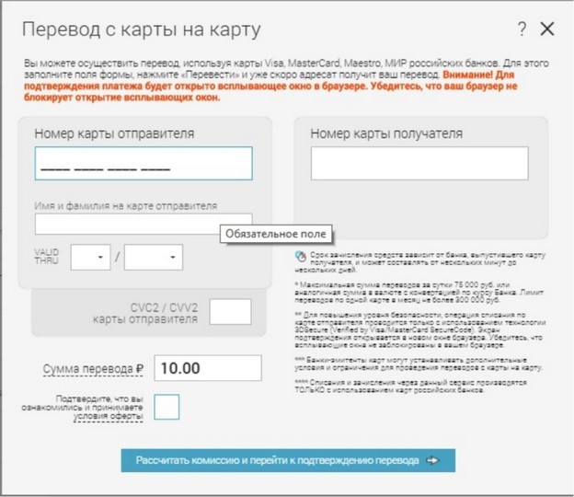574x497 pixels.
Task: Click the 'VALID THRU' label
Action: pos(47,257)
